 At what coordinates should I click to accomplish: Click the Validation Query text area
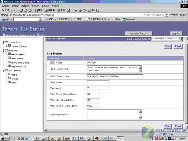tap(114, 114)
